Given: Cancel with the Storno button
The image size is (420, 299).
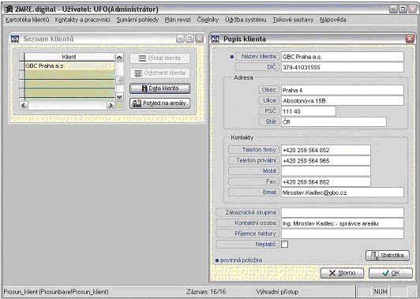Looking at the screenshot, I should 342,273.
